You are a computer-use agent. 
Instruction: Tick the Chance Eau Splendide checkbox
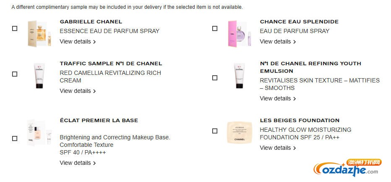pos(215,28)
